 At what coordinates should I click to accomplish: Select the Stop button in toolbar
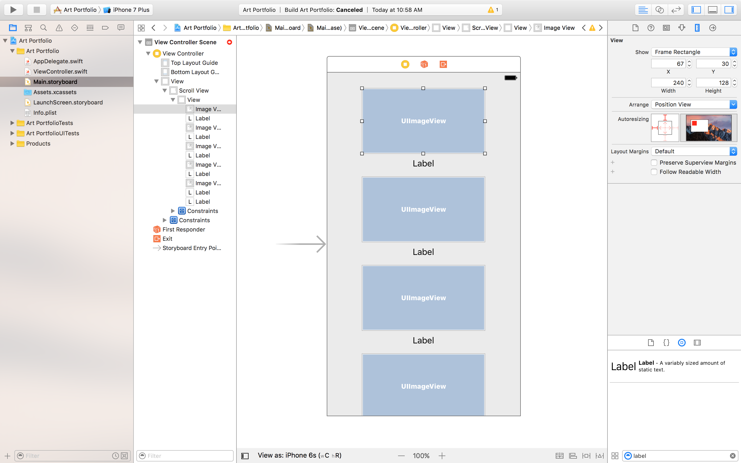pyautogui.click(x=36, y=10)
